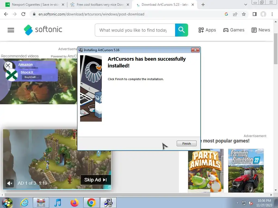Open Farming Simulator 22 thumbnail
Screen dimensions: 278x208
[x=246, y=171]
